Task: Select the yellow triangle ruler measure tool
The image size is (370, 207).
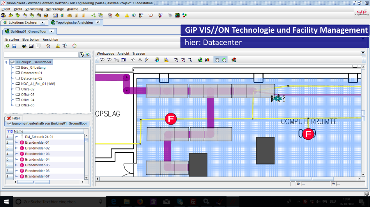Action: [166, 60]
